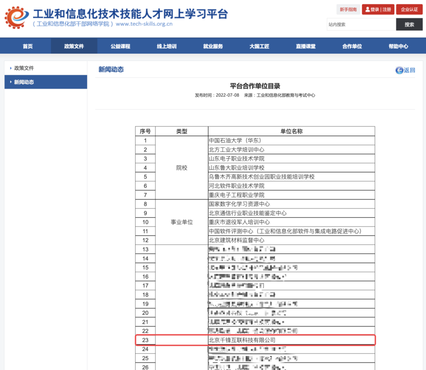Click the back arrow icon next to 返回
Image resolution: width=426 pixels, height=370 pixels.
[x=399, y=70]
